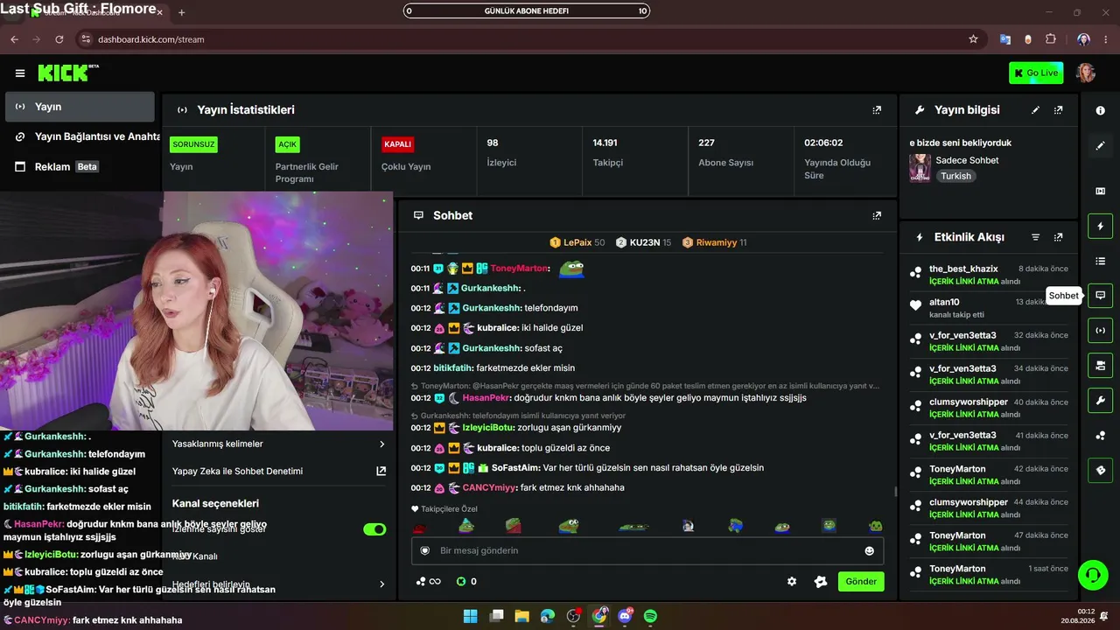This screenshot has height=630, width=1120.
Task: Click the first red emote under Takipçilere Özel
Action: click(x=419, y=527)
